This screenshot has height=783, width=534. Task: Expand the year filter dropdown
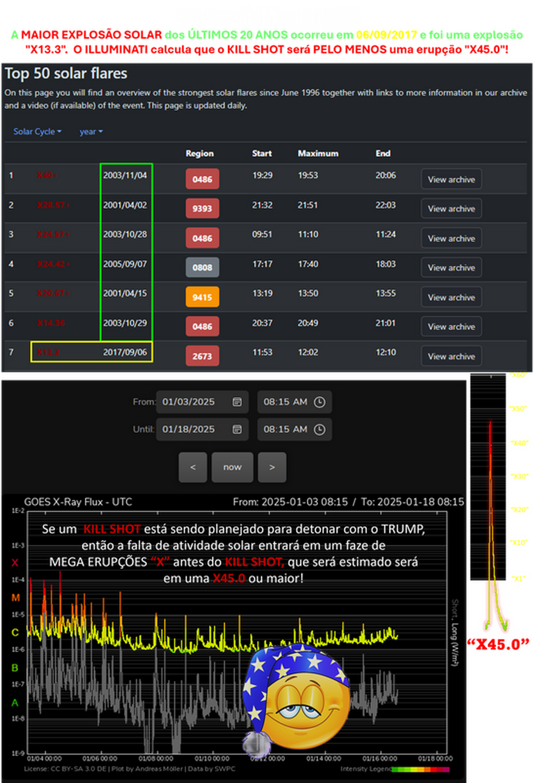tap(91, 132)
